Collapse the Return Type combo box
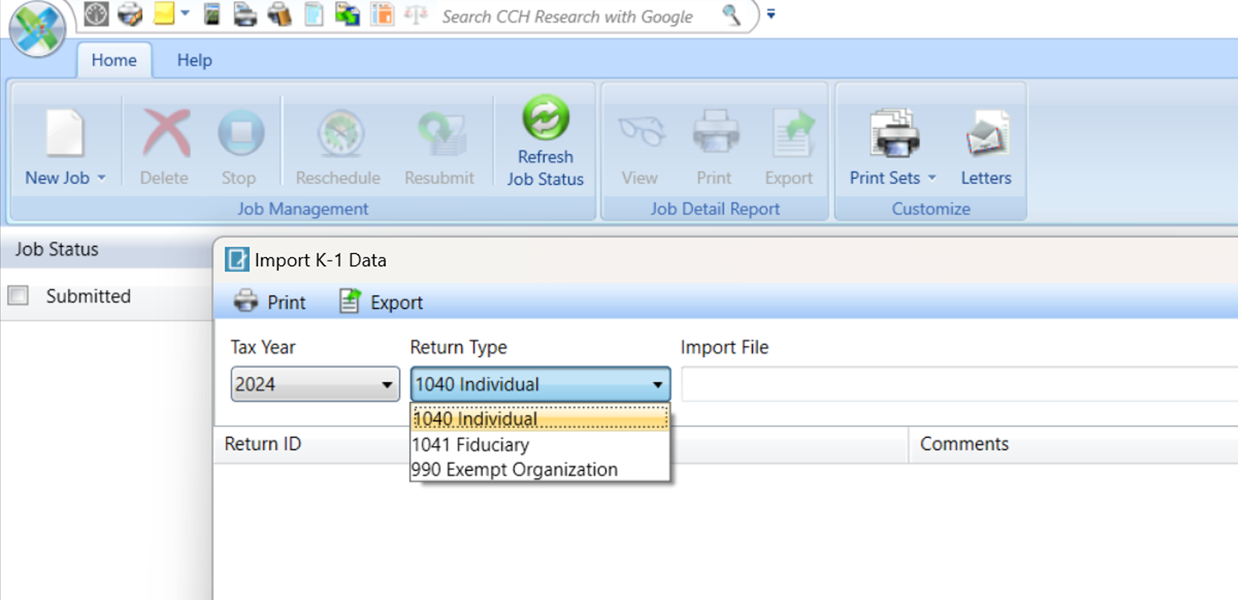Viewport: 1238px width, 600px height. (657, 385)
